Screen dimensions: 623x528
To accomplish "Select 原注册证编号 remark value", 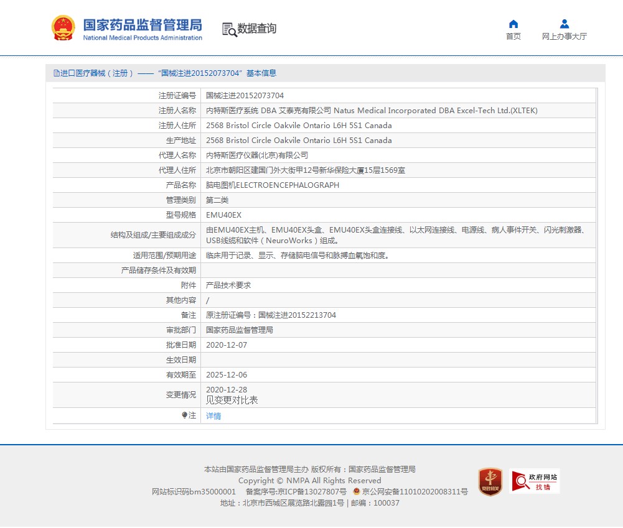I will (271, 315).
